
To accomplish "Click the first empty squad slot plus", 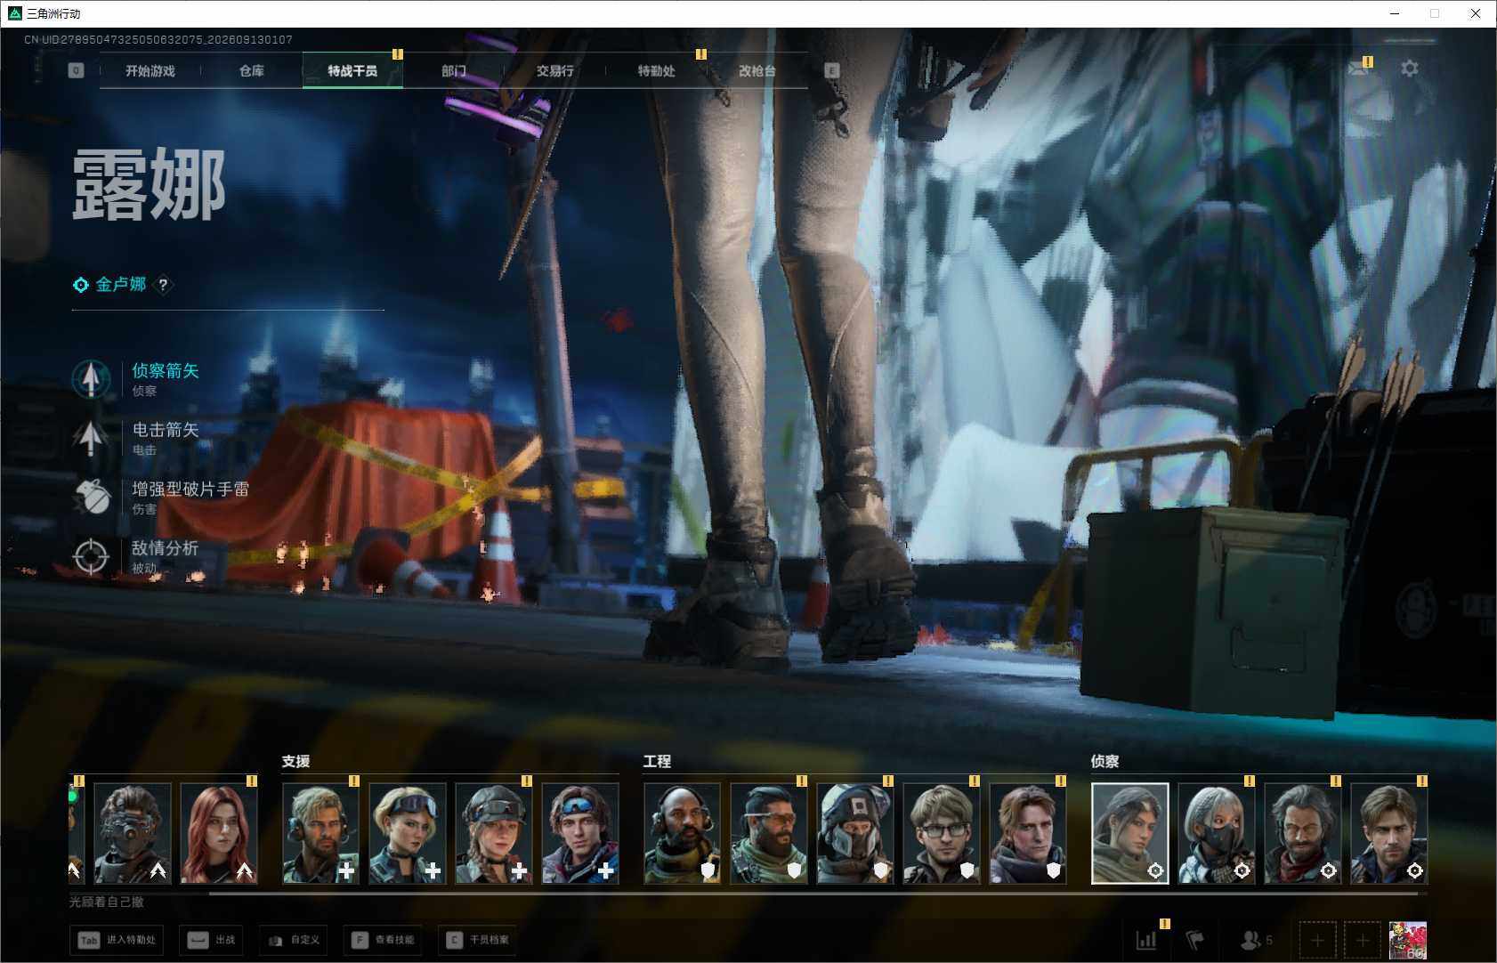I will 1317,941.
